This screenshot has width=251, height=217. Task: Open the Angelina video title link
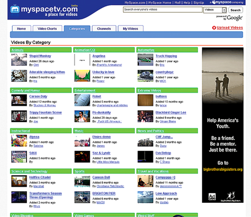pos(99,56)
